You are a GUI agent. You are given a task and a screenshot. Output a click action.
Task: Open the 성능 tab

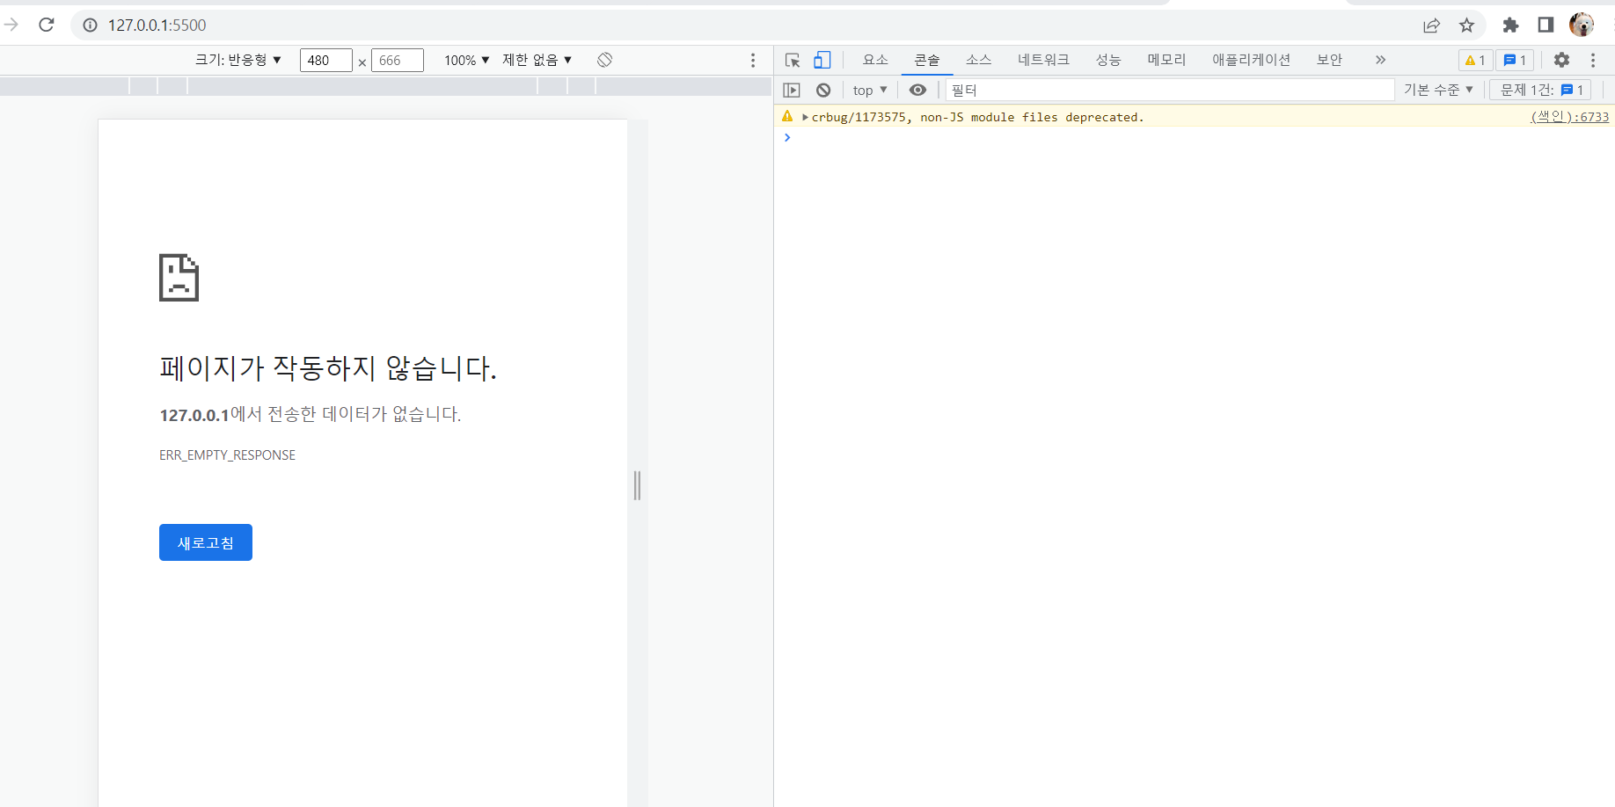pyautogui.click(x=1108, y=60)
